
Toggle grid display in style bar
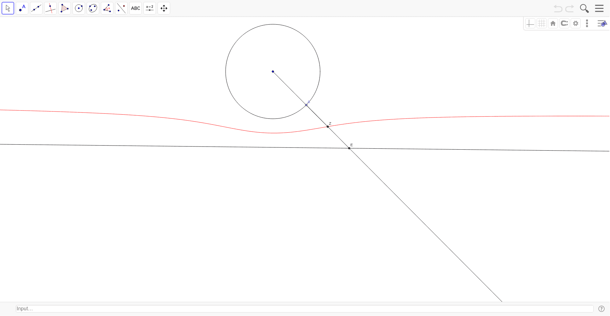542,23
